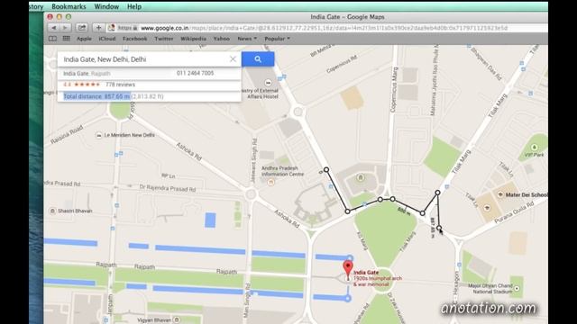Open the 778 reviews link
577x324 pixels.
click(x=120, y=85)
